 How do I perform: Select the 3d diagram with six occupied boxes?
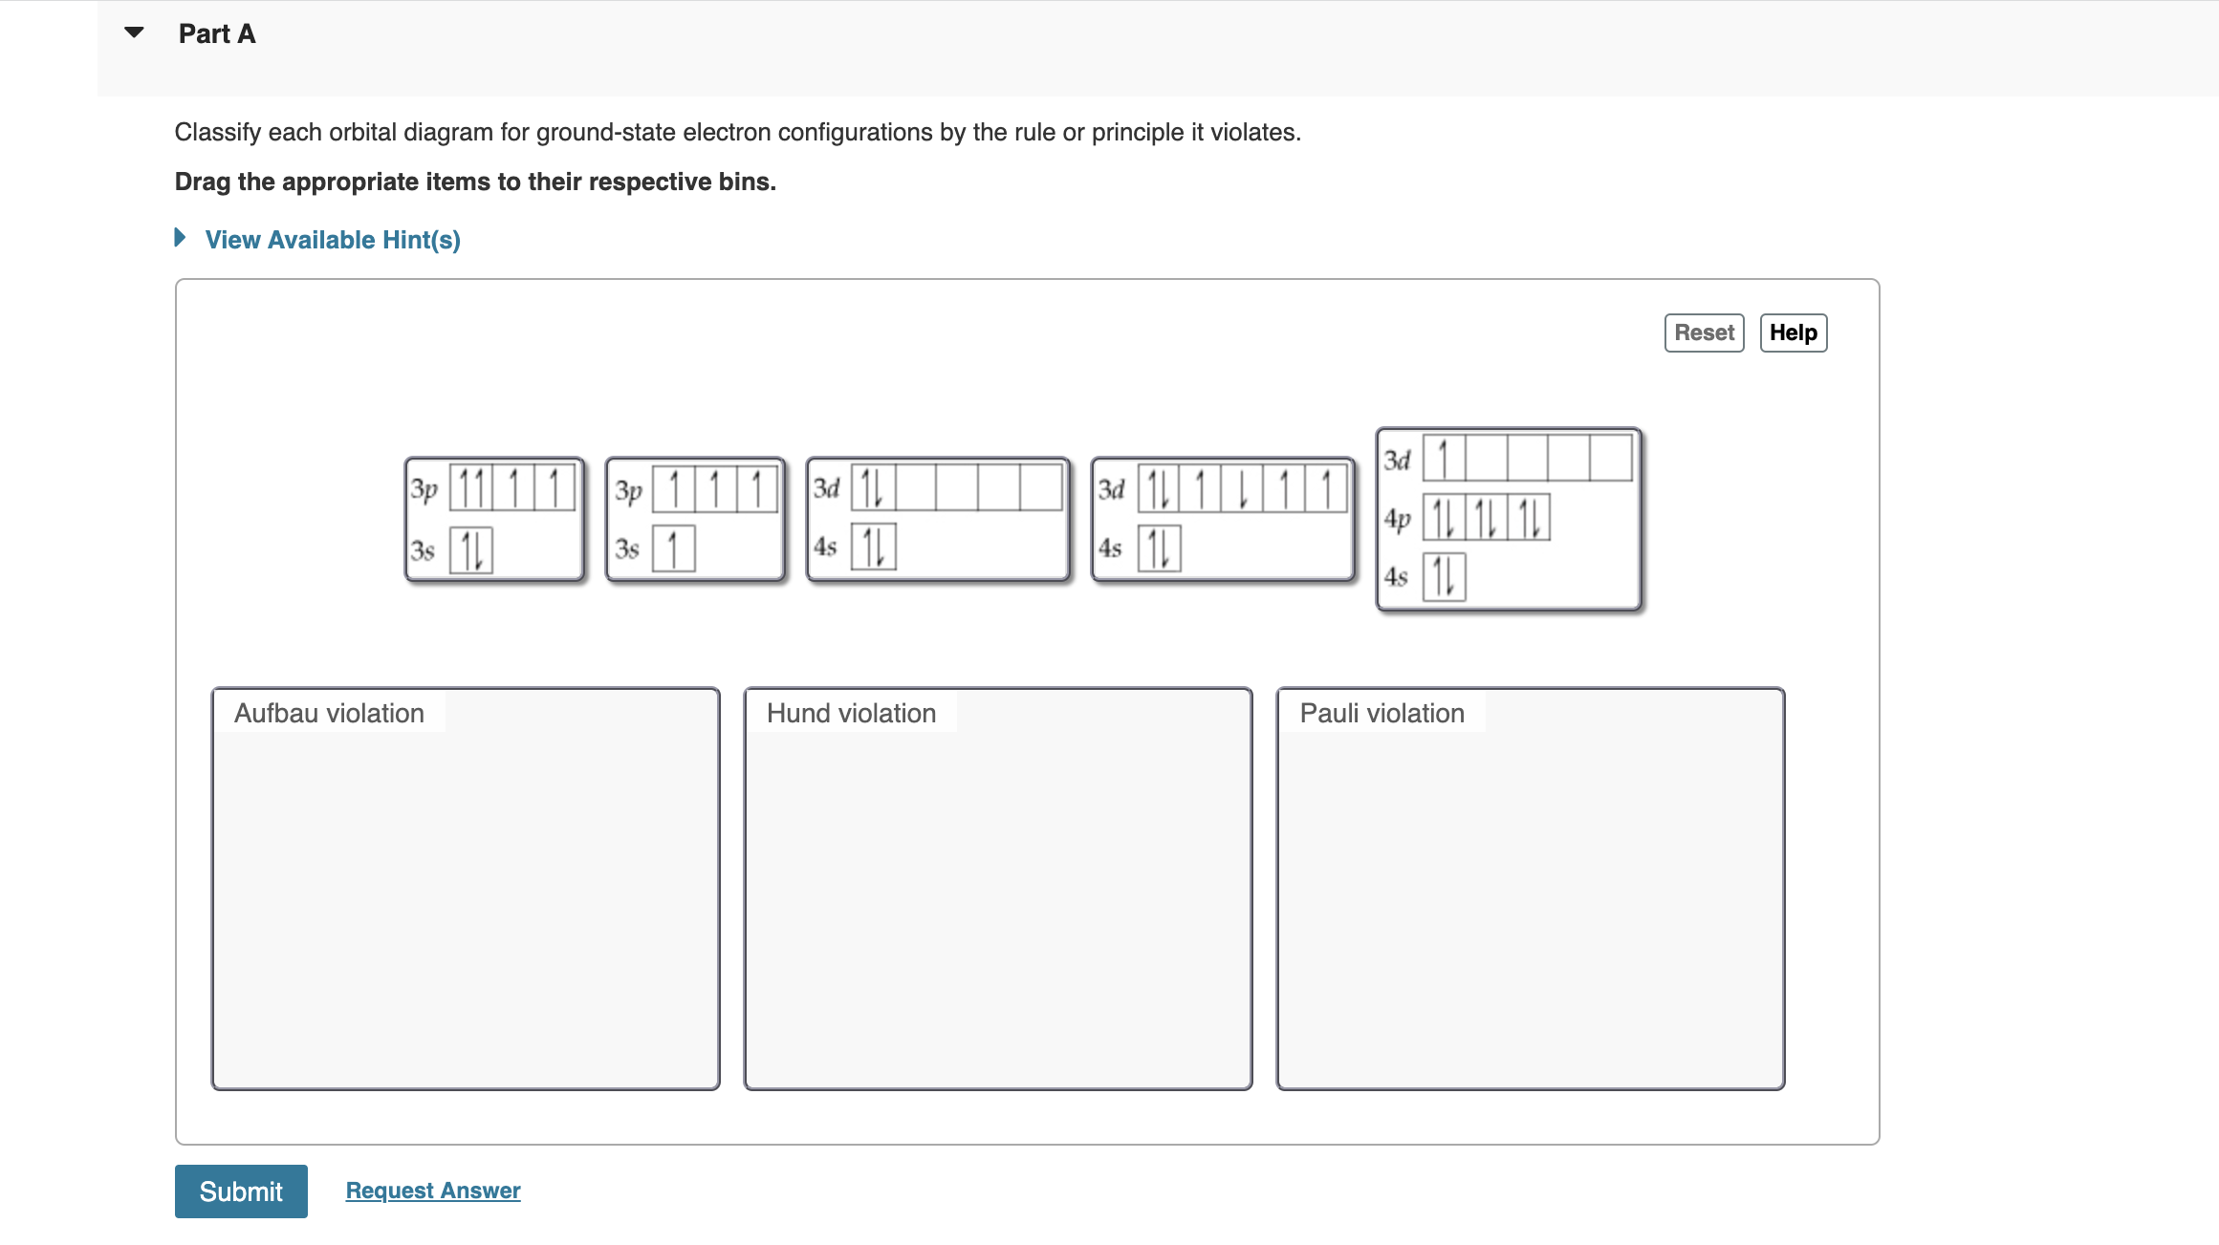tap(1224, 521)
